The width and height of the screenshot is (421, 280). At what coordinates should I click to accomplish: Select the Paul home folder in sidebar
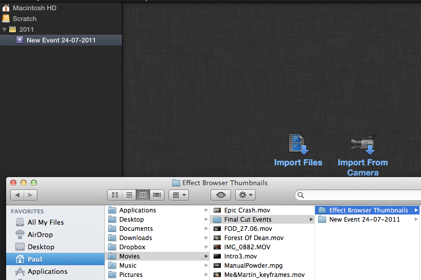55,259
